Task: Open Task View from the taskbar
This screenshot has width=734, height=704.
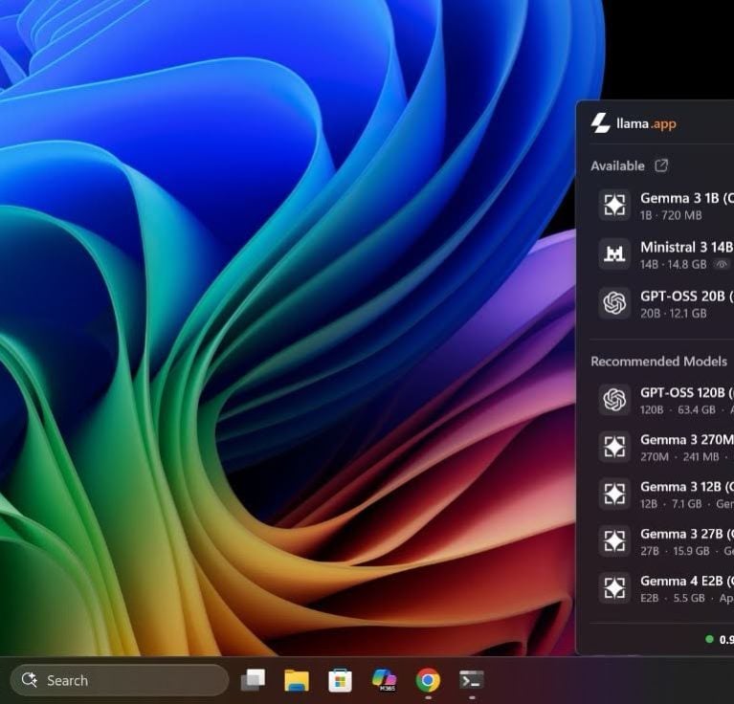Action: pos(253,680)
